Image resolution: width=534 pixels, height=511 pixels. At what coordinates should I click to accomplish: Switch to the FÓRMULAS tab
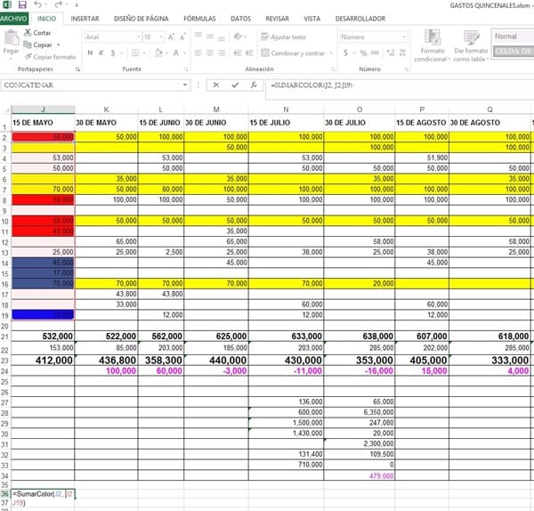click(x=199, y=19)
